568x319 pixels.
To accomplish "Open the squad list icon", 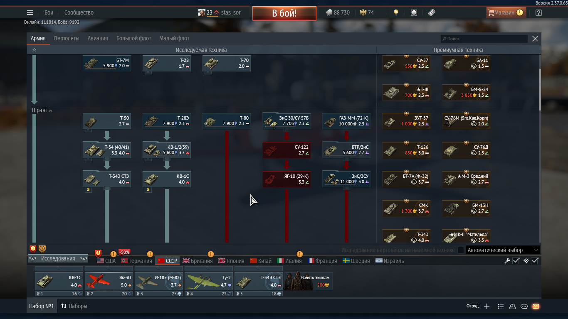I will point(501,306).
